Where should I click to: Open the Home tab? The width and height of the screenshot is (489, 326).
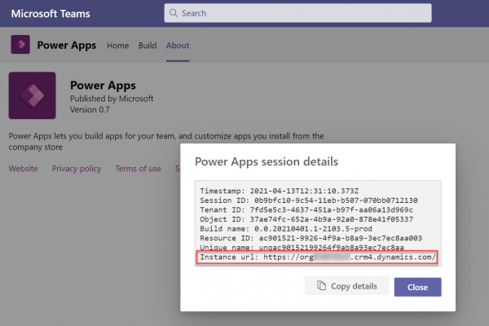[x=118, y=46]
